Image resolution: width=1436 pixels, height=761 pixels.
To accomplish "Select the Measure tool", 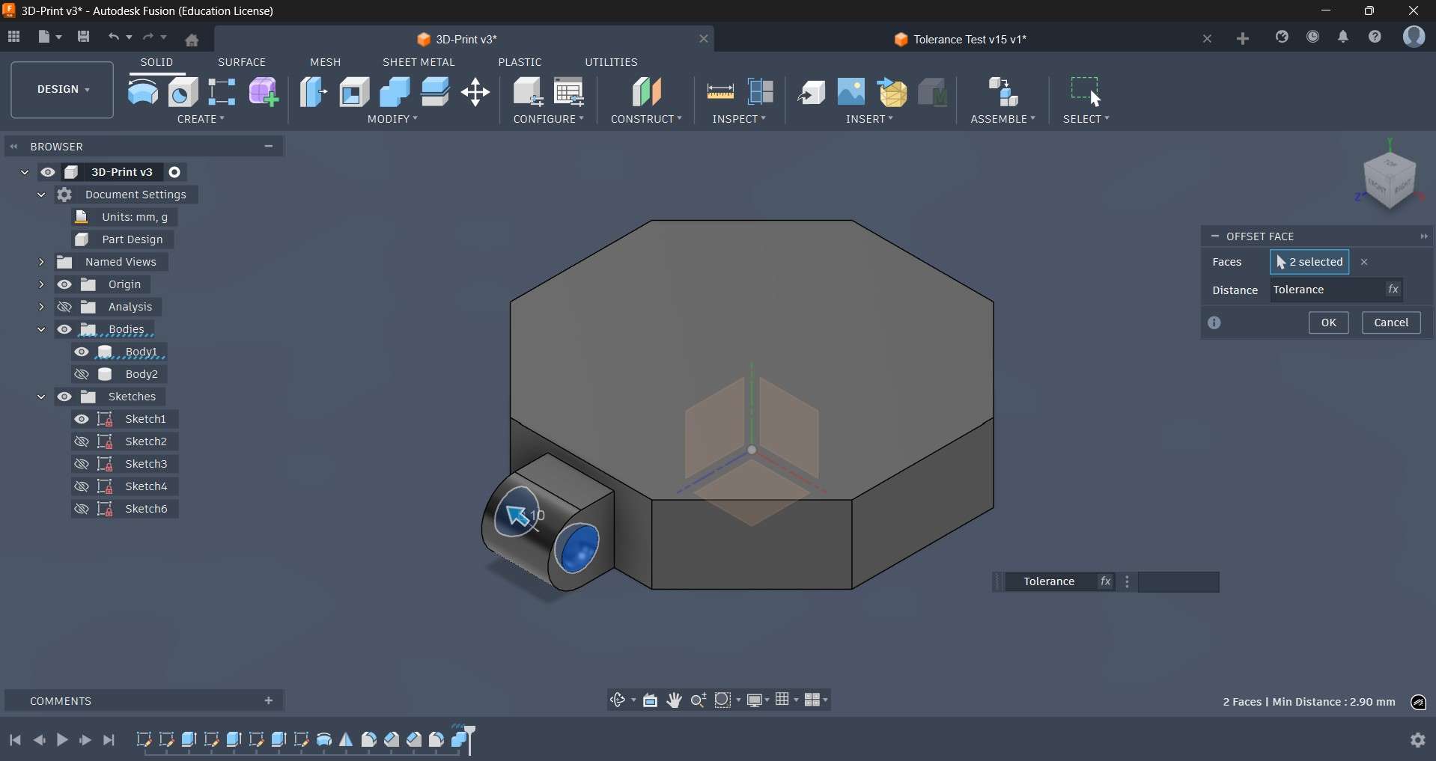I will pyautogui.click(x=721, y=93).
